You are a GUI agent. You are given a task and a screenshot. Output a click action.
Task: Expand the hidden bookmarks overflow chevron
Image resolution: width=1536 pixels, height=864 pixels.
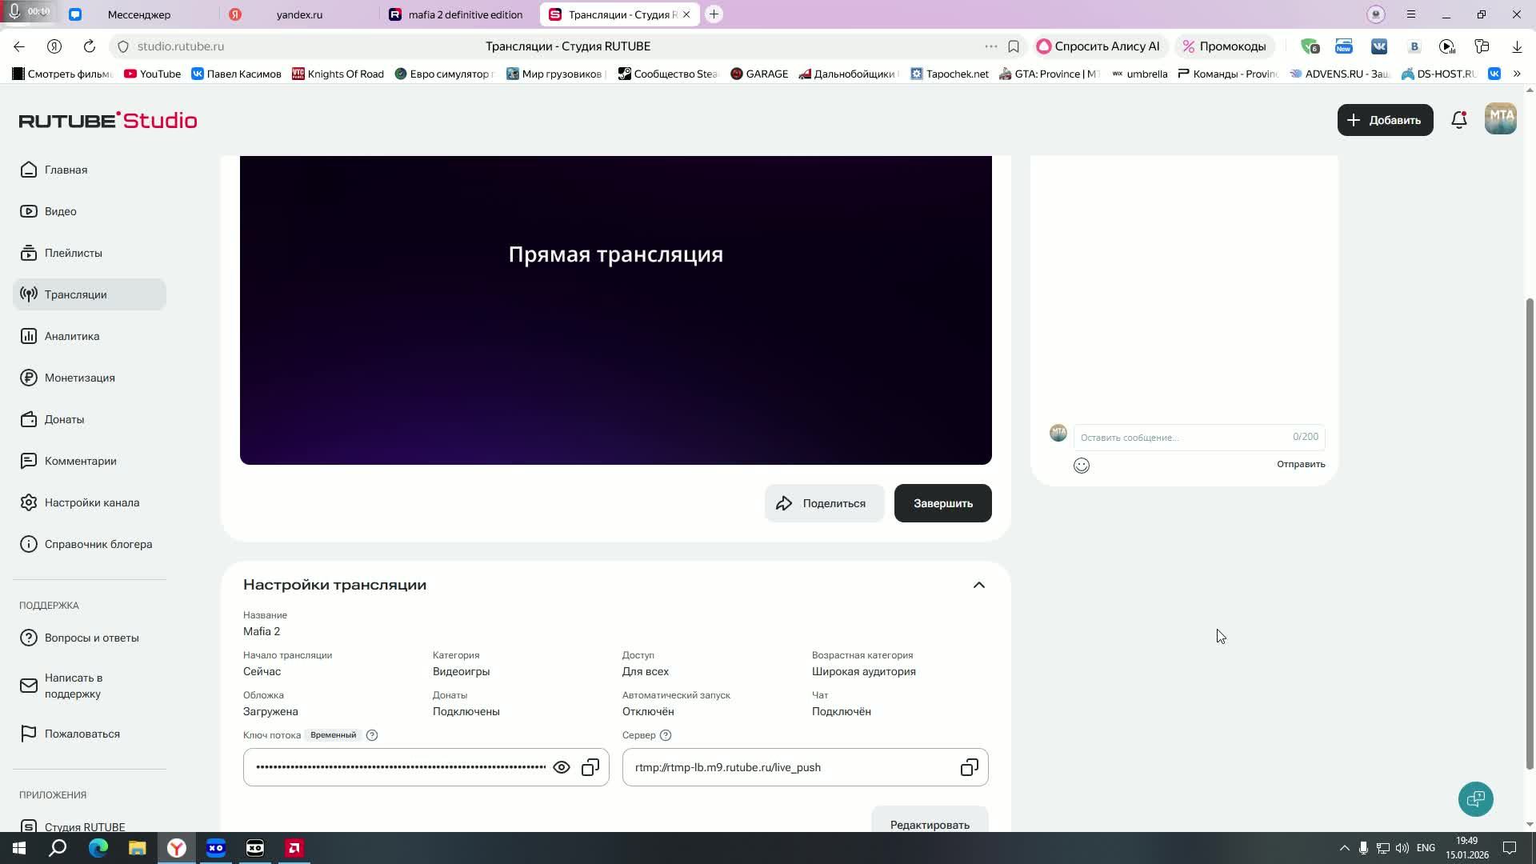(x=1517, y=74)
